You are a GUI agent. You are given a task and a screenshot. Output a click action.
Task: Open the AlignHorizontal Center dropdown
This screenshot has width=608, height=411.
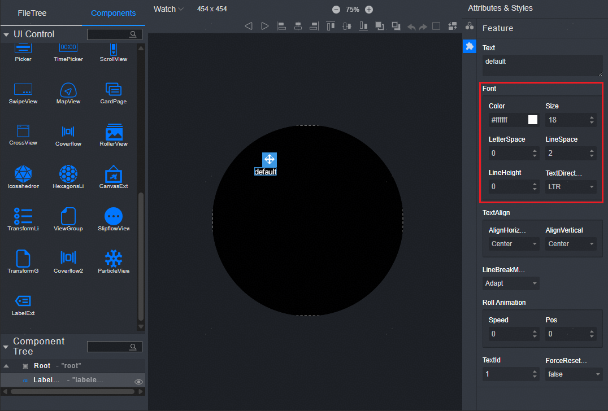coord(514,244)
